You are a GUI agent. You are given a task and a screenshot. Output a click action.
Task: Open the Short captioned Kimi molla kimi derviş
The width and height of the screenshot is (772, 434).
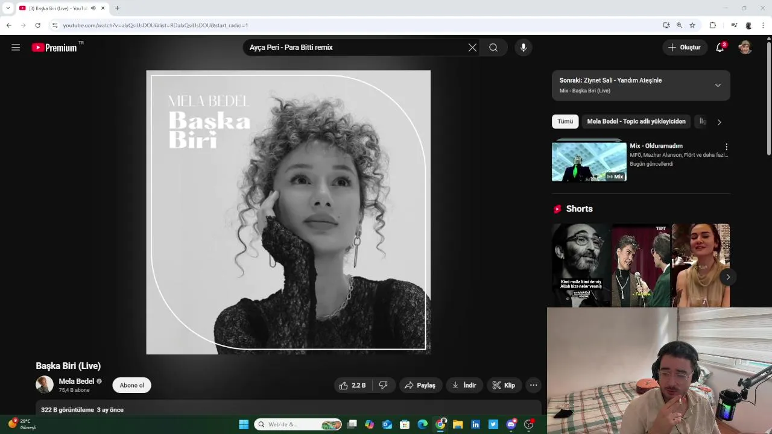(581, 266)
